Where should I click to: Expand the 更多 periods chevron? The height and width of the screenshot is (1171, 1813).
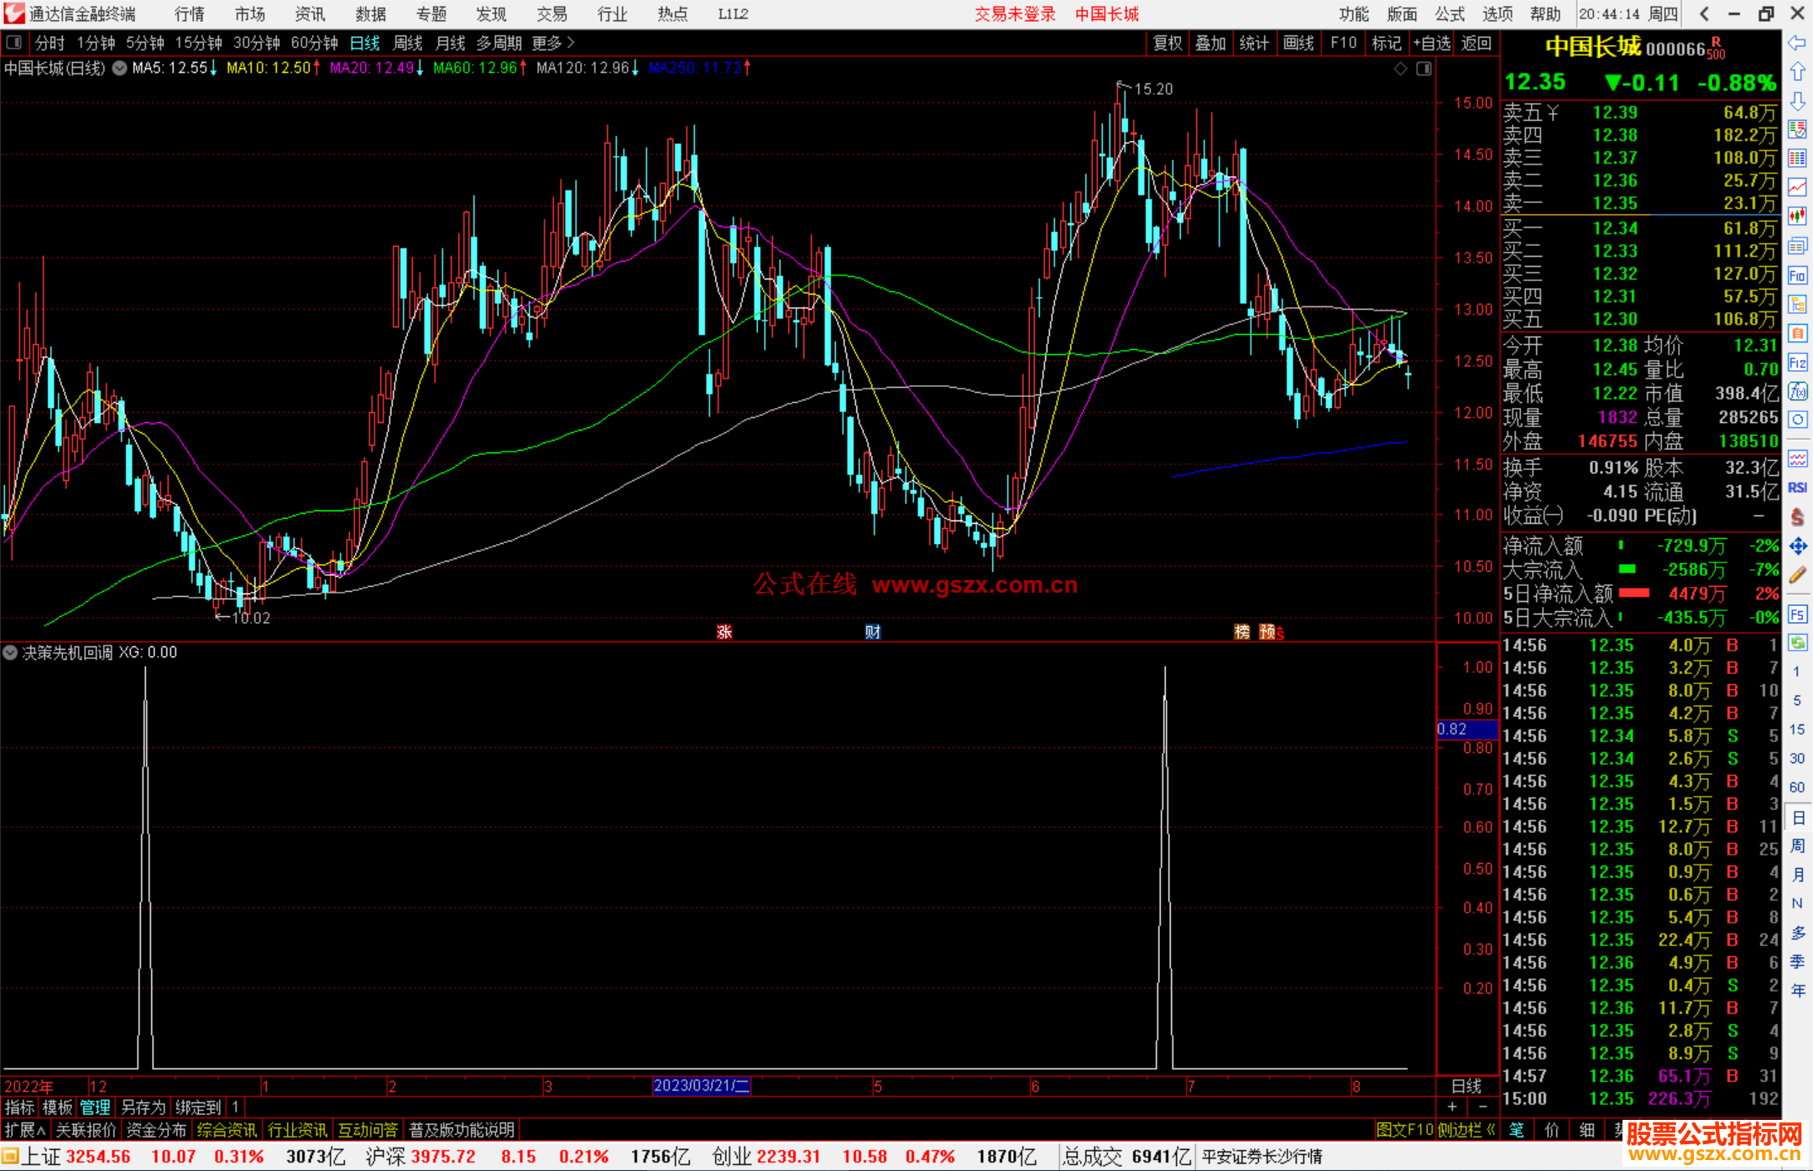pyautogui.click(x=571, y=42)
